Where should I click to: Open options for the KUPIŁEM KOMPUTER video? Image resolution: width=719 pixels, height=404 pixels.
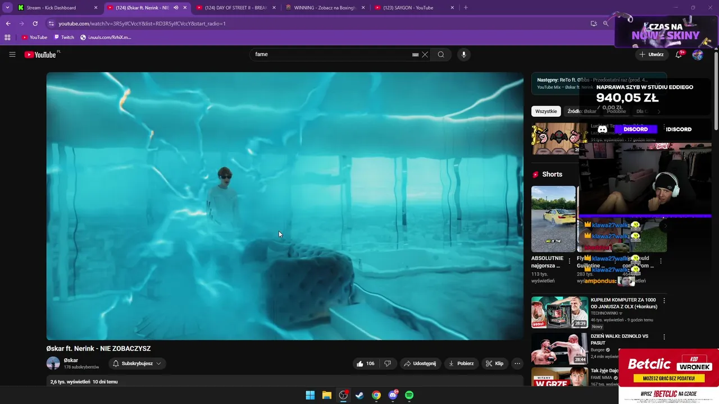664,301
